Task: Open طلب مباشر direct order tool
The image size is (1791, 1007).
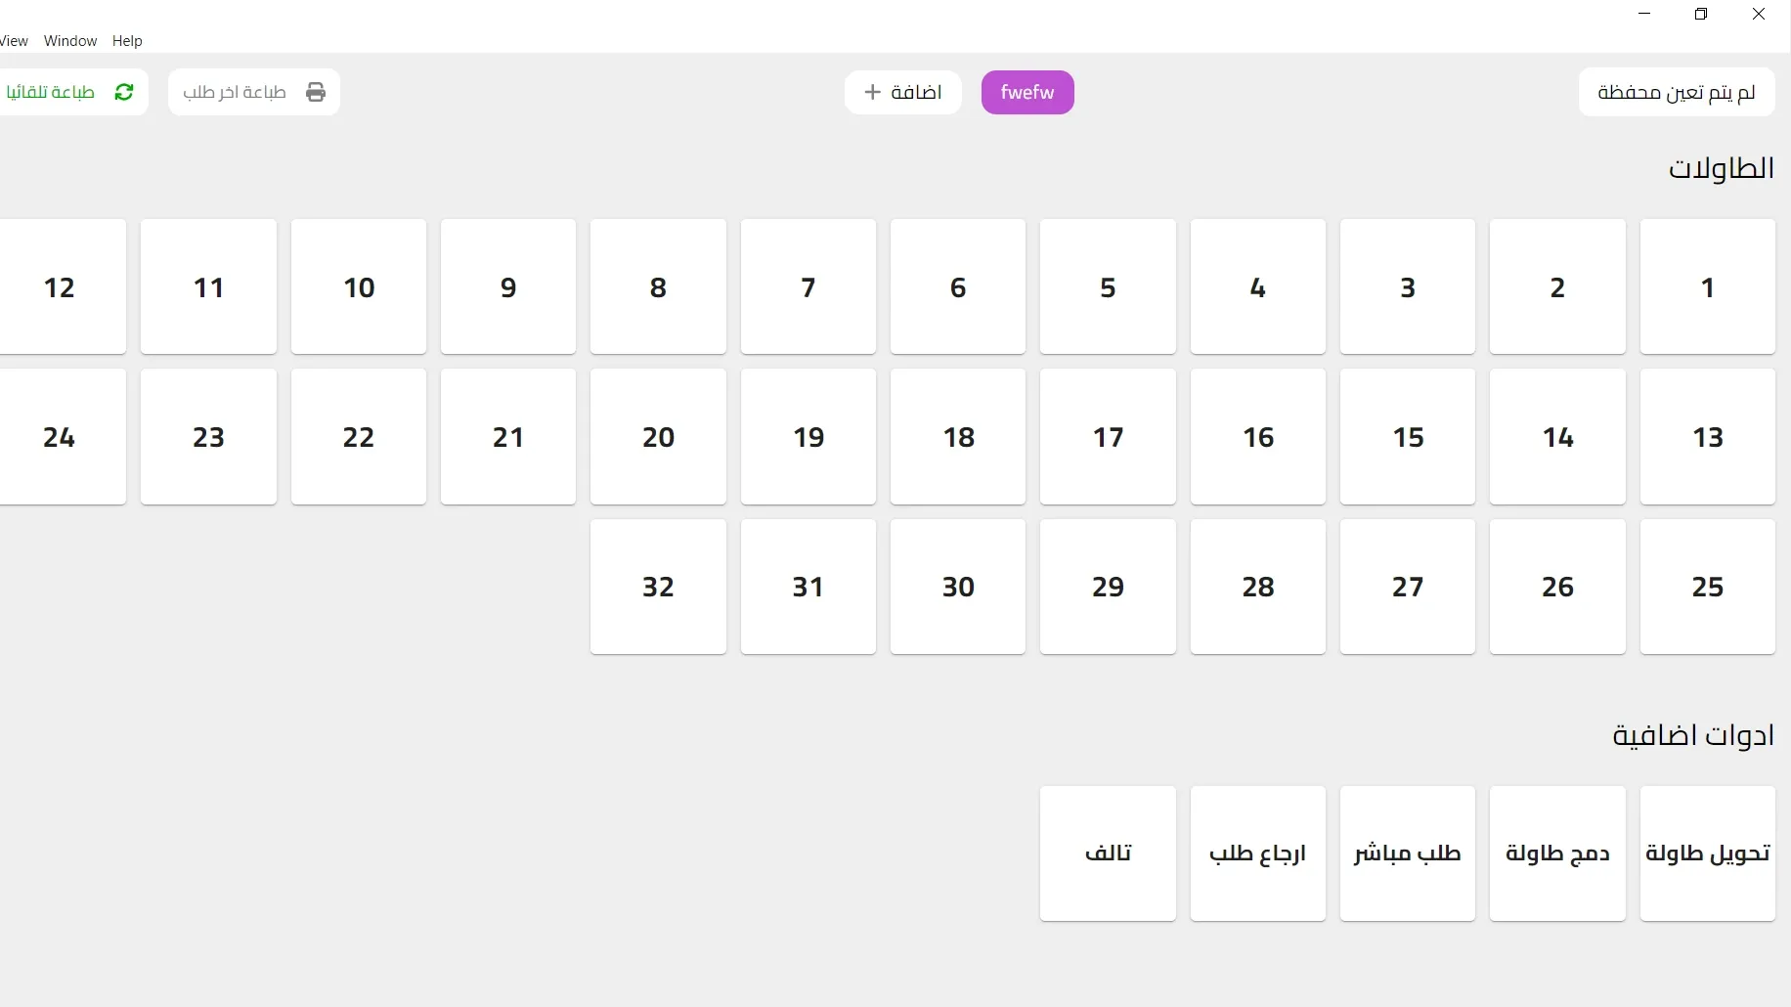Action: click(x=1407, y=854)
